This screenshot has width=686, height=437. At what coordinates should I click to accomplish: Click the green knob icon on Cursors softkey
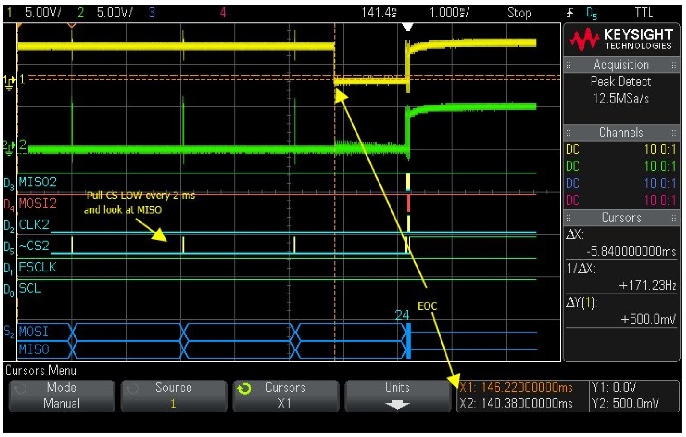(x=244, y=389)
